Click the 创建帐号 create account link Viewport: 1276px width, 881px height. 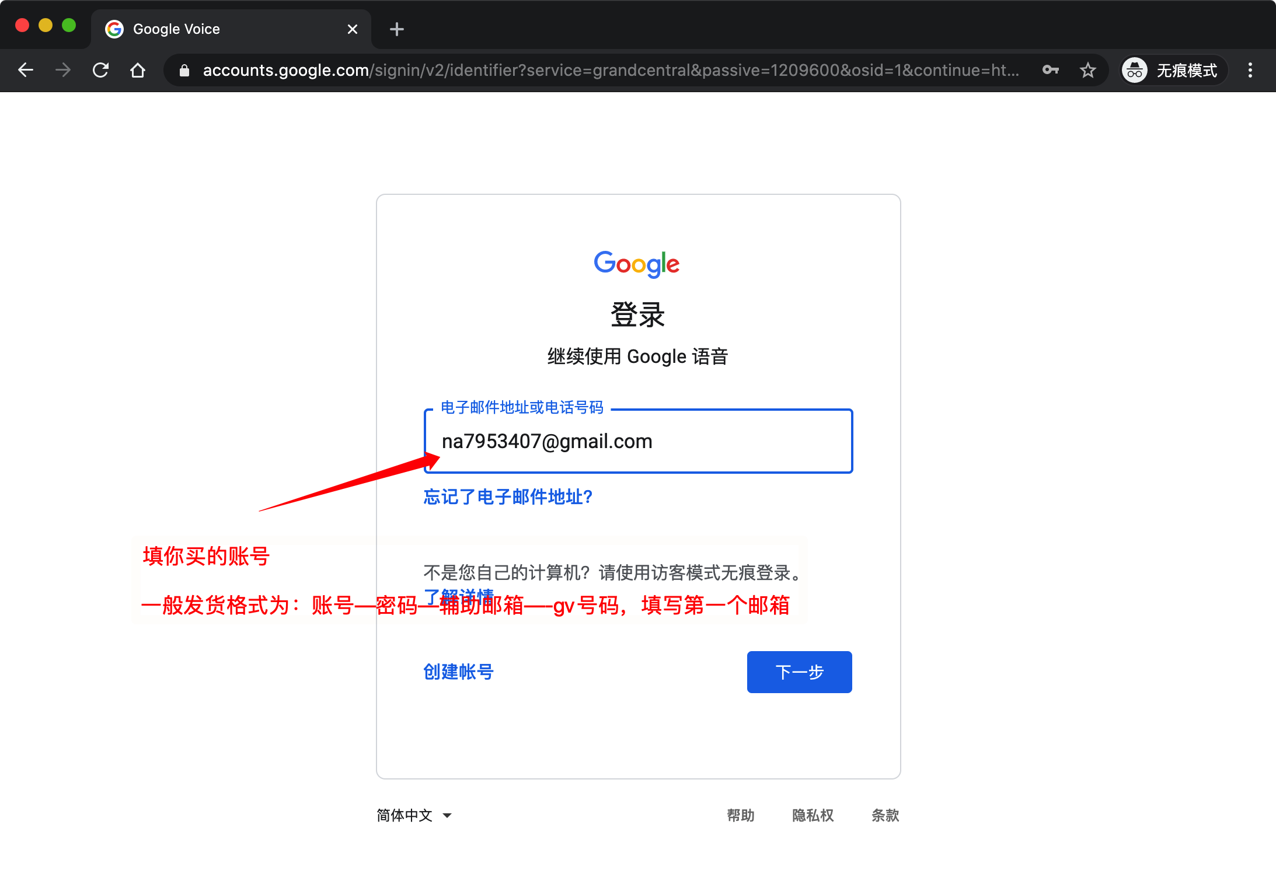(458, 672)
